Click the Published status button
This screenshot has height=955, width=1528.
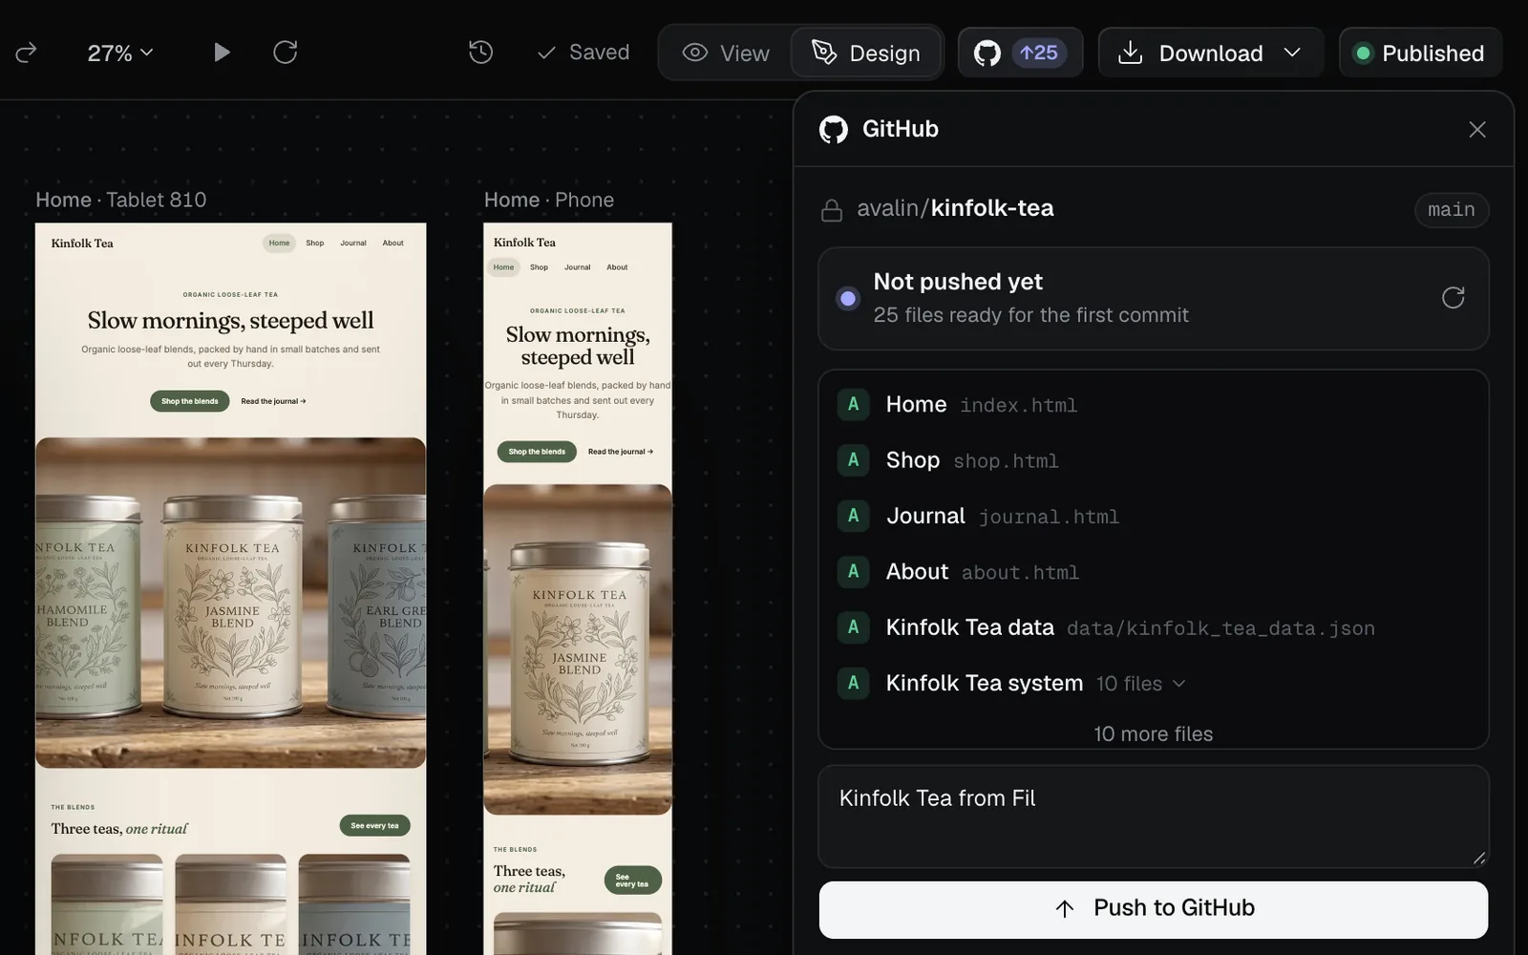1420,53
